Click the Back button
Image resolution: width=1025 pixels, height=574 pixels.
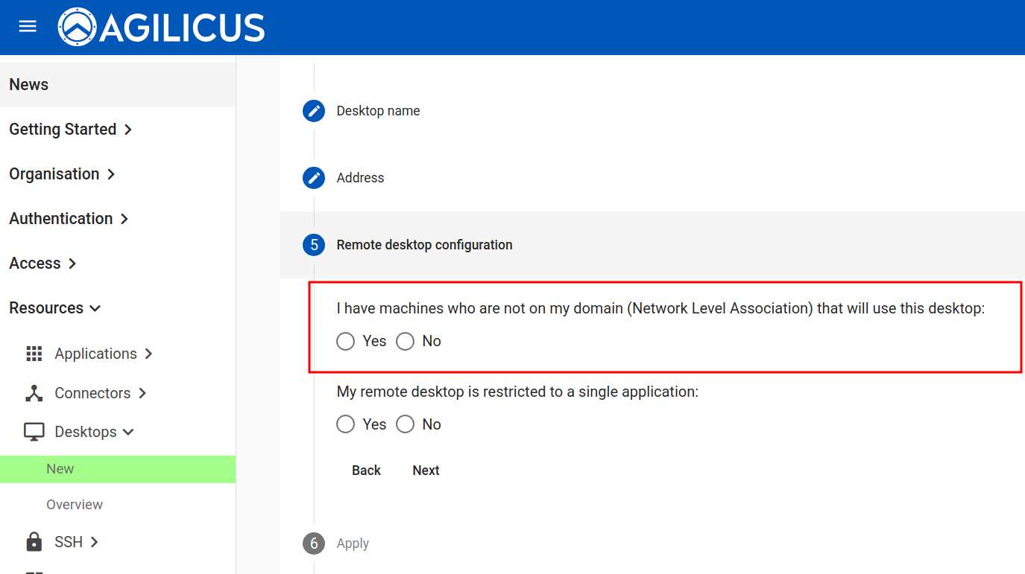point(366,471)
